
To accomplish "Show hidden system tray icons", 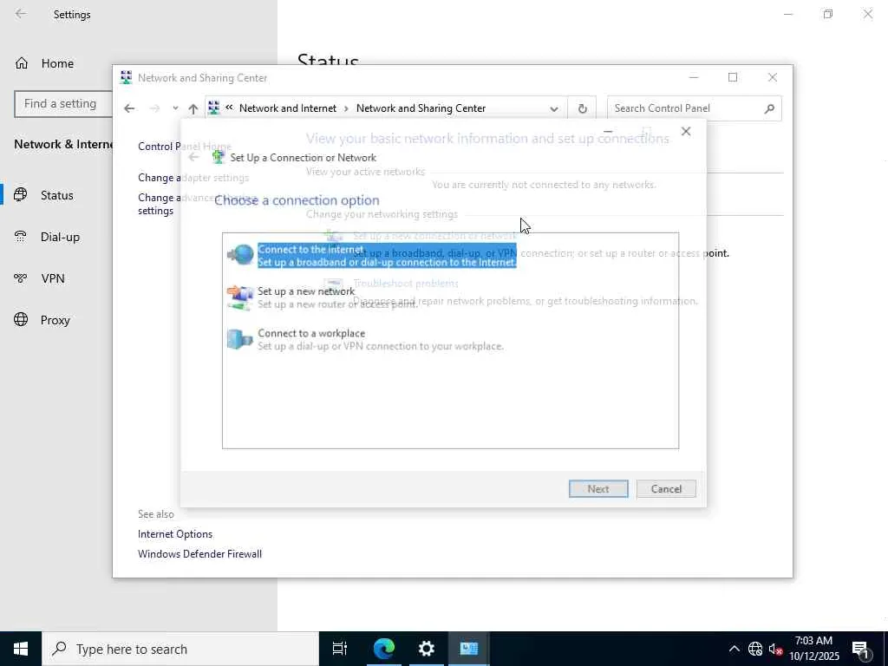I will tap(734, 649).
